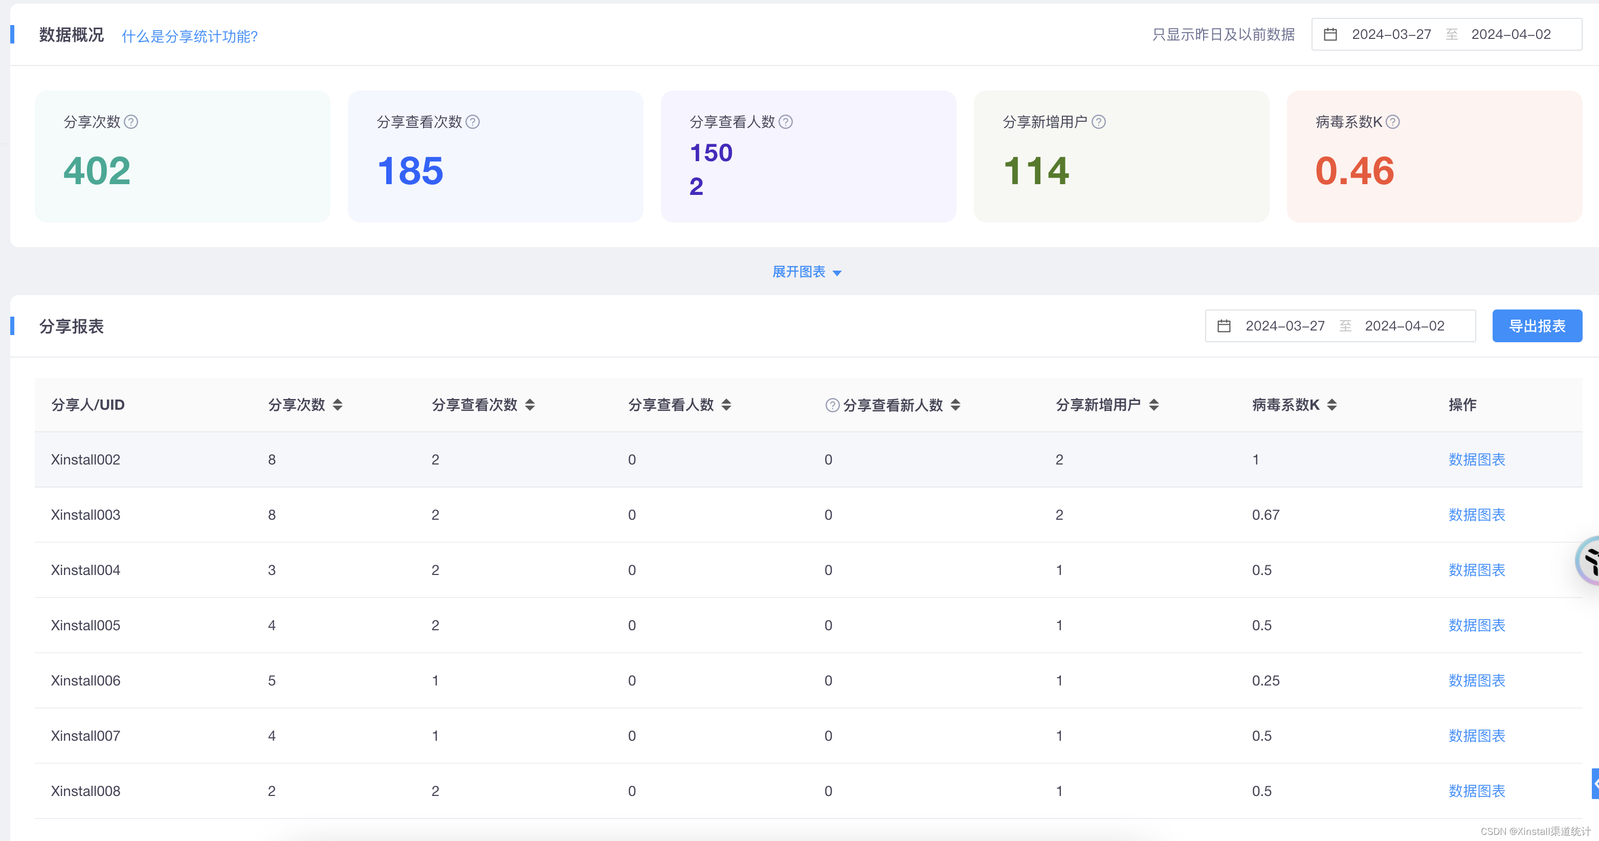
Task: Click calendar icon in 分享报表 date range
Action: pos(1224,326)
